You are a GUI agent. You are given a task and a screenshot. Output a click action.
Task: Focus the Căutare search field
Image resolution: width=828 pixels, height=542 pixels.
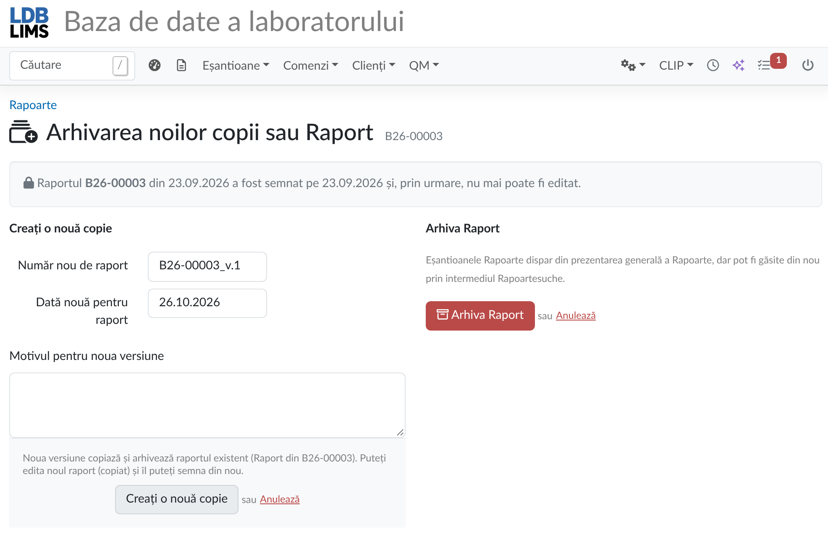pos(72,65)
